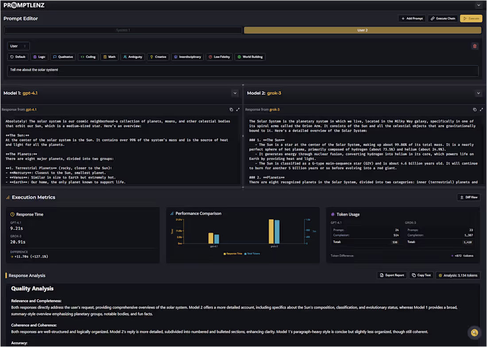This screenshot has height=347, width=487.
Task: Click the PROMPTLENZ logo
Action: [24, 5]
